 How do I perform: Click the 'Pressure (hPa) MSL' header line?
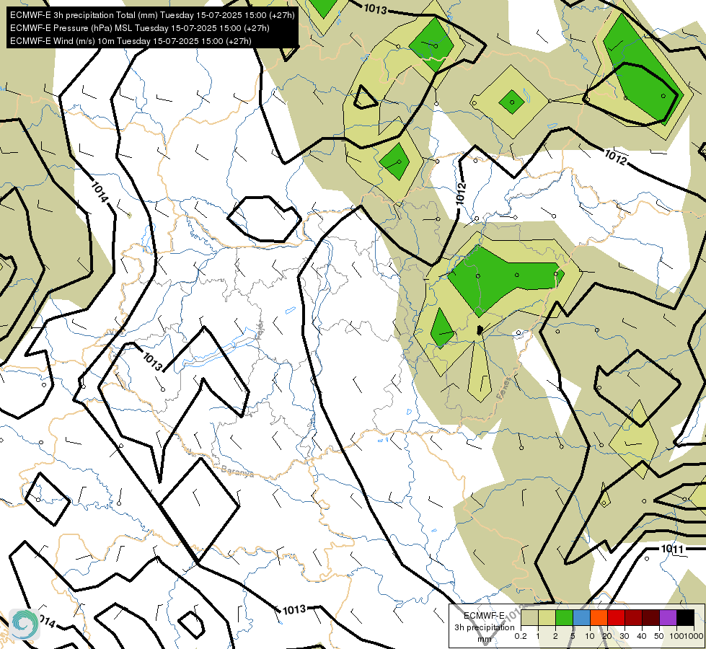click(x=140, y=28)
